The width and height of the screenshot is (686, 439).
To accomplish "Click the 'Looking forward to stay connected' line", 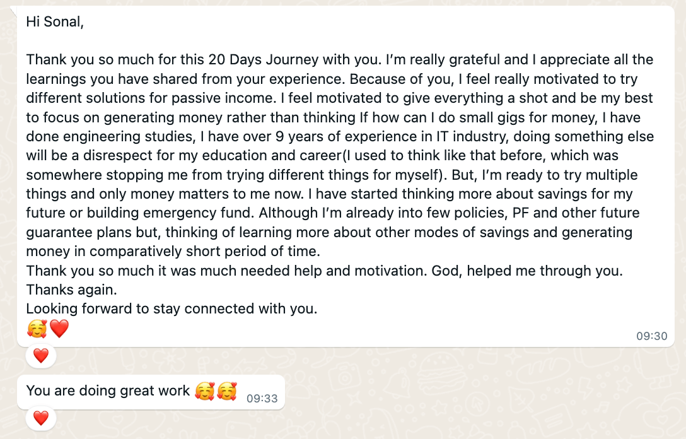I will tap(171, 309).
